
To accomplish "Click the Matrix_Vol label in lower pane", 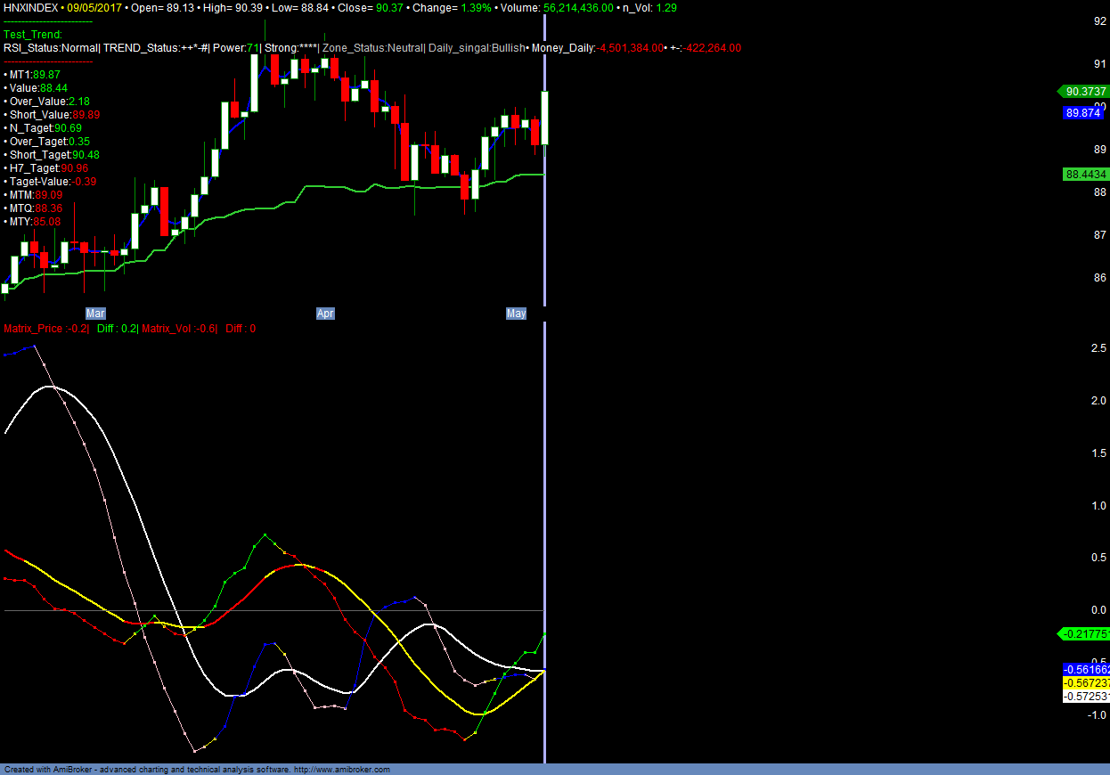I will [169, 329].
